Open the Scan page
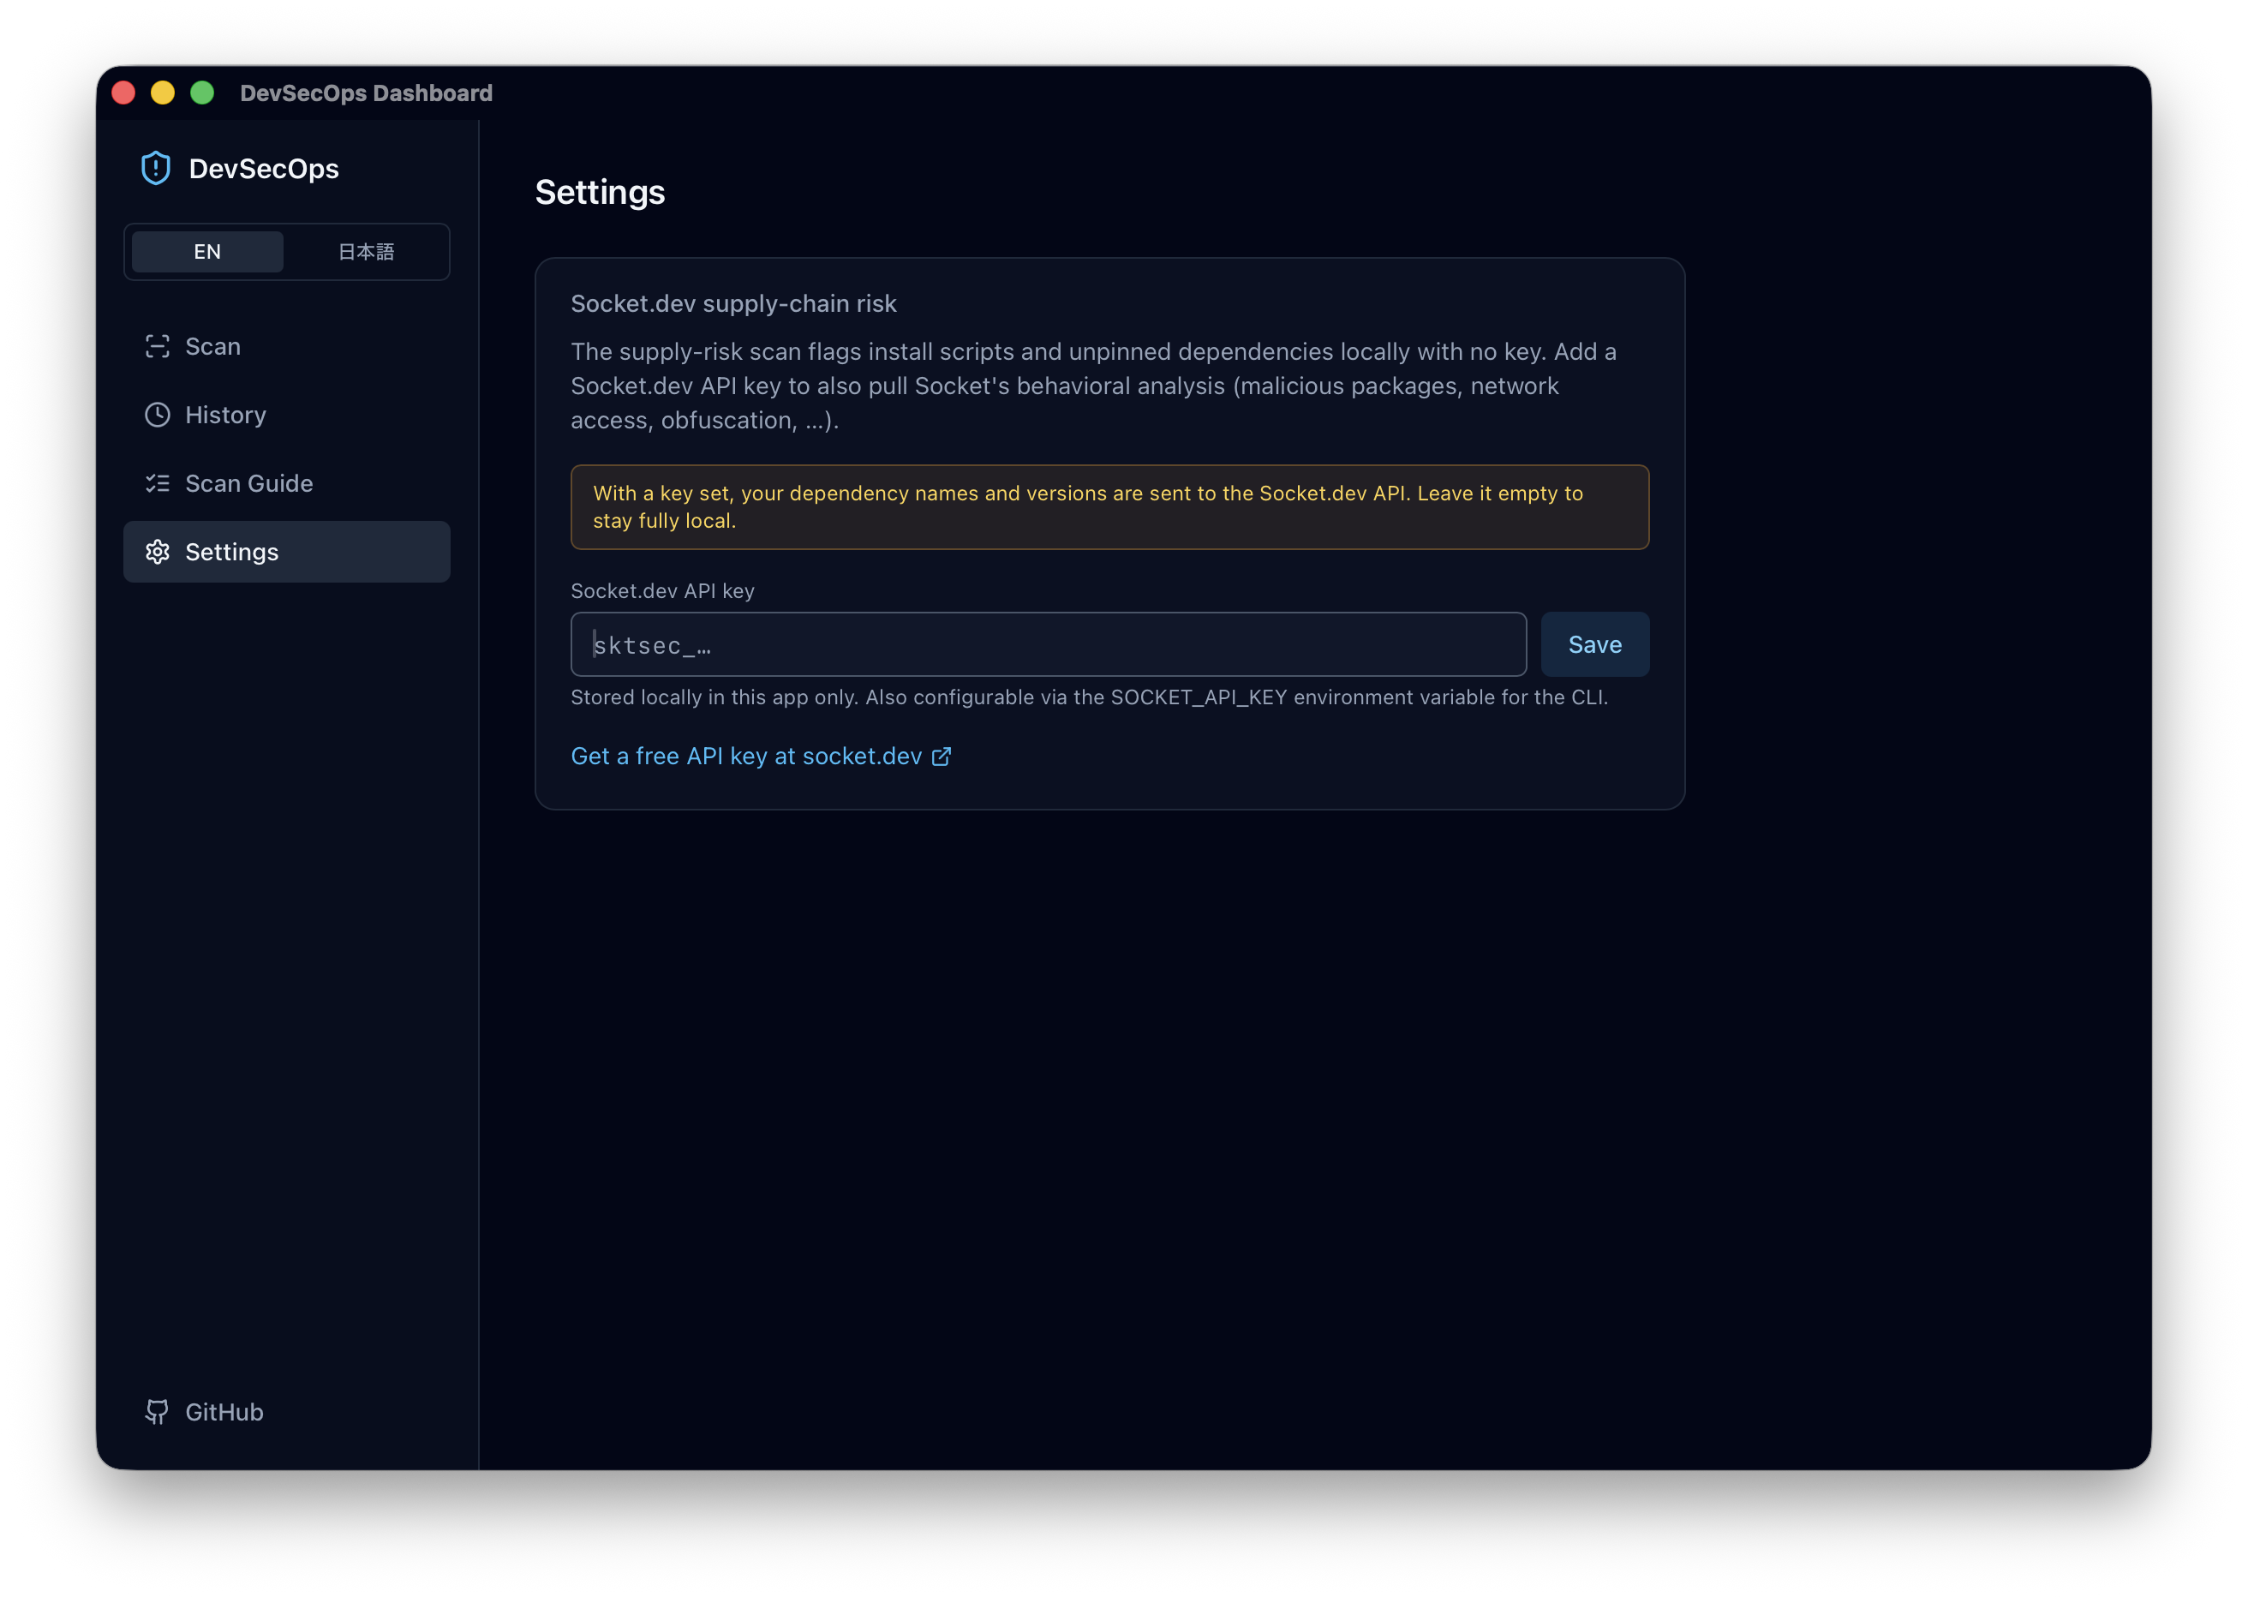 (287, 346)
